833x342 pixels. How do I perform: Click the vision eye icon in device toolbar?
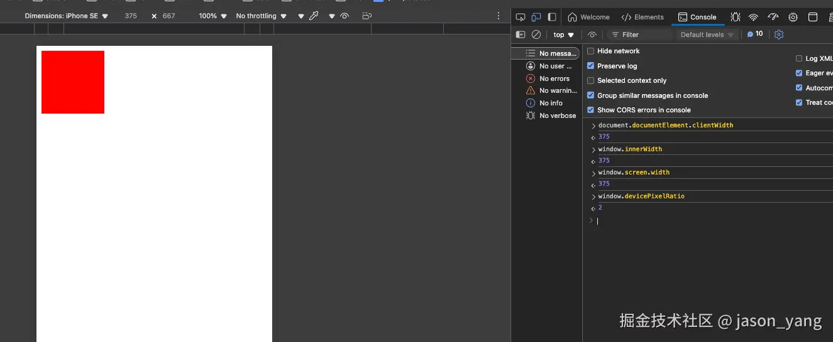click(x=345, y=16)
